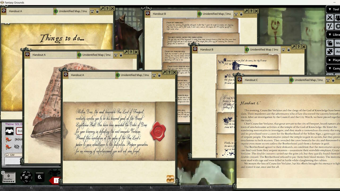Click the d20 die at the bottom
Viewport: 340px width, 191px height.
pos(27,177)
